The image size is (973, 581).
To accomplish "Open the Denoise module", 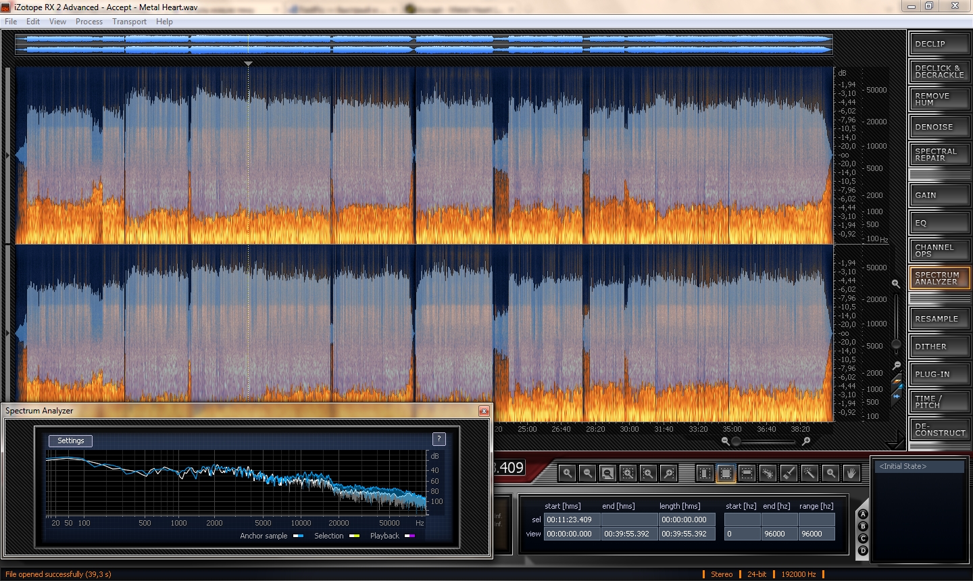I will (x=939, y=127).
